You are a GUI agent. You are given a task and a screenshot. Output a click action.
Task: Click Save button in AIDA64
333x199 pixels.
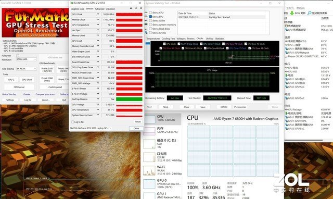[x=203, y=107]
